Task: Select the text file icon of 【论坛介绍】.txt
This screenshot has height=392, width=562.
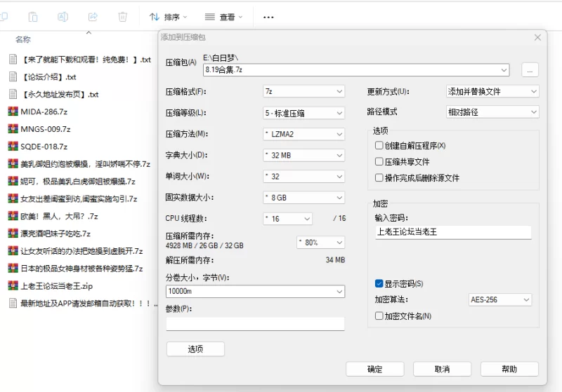Action: pyautogui.click(x=13, y=76)
